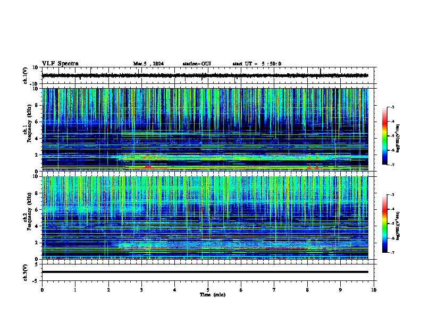Screen dimensions: 421x325
Task: Select the ch.2 colorbar log(PSD) label
Action: point(398,226)
